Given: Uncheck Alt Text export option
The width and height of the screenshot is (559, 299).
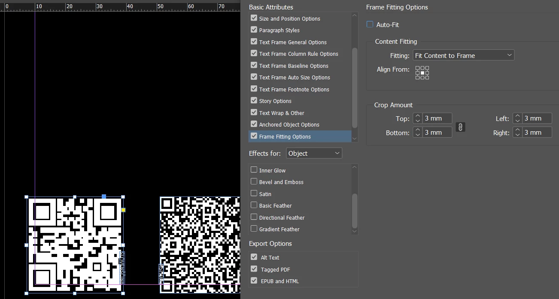Looking at the screenshot, I should 254,257.
